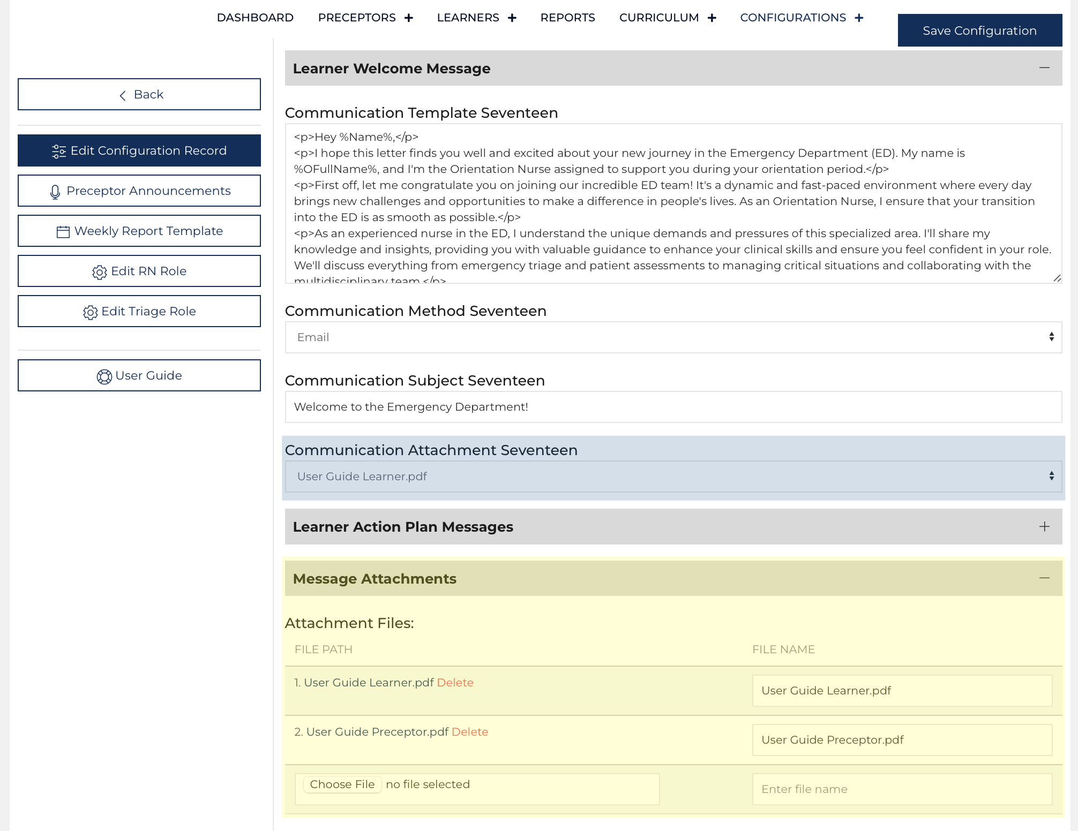
Task: Click the Back chevron icon
Action: click(x=123, y=95)
